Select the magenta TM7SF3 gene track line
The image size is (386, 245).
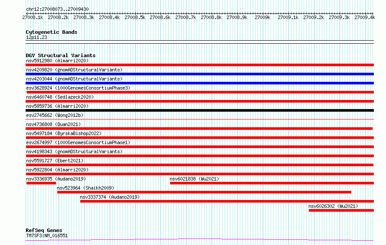point(200,240)
